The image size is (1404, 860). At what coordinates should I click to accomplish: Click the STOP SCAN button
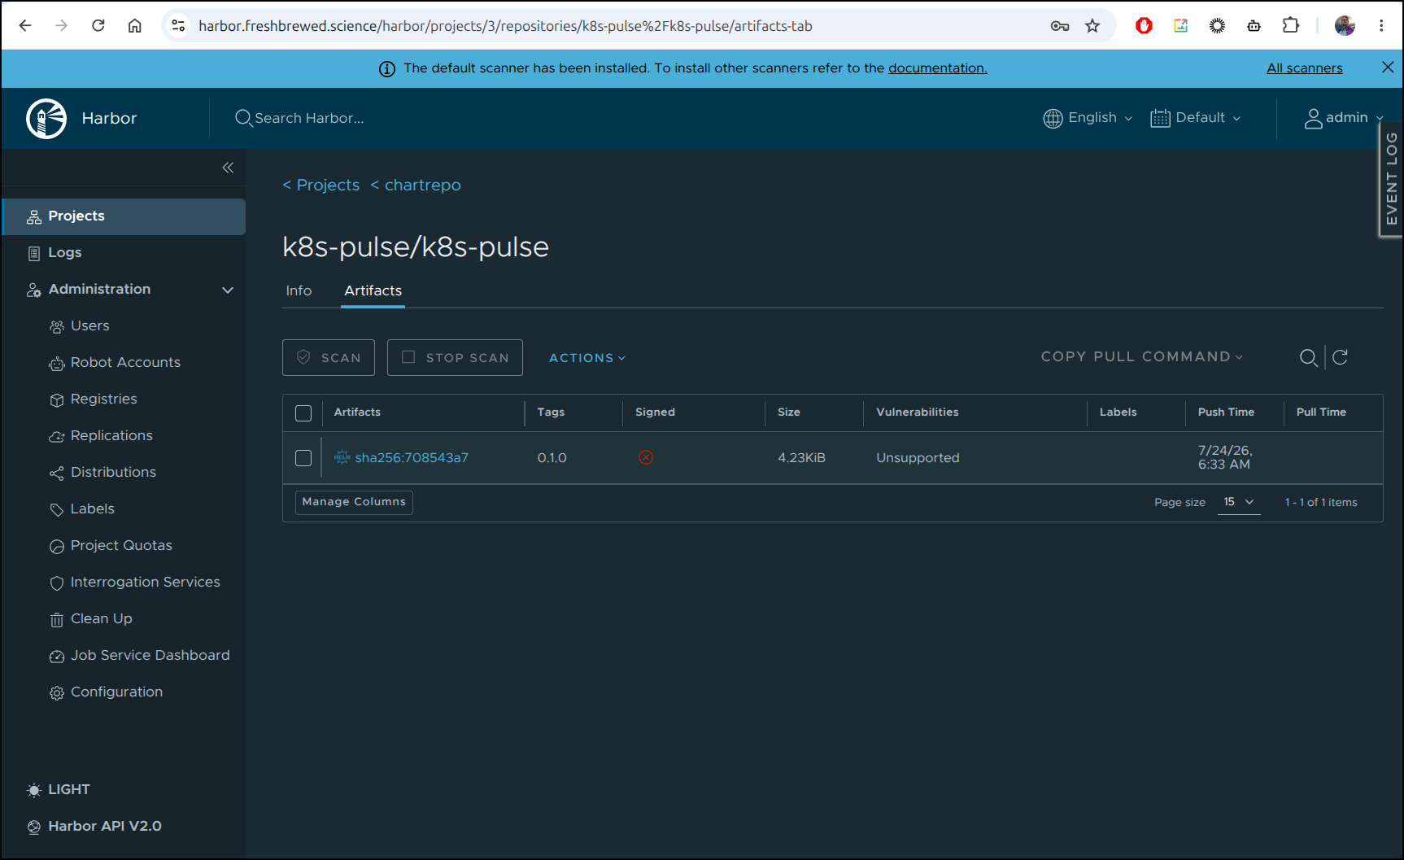pos(455,358)
